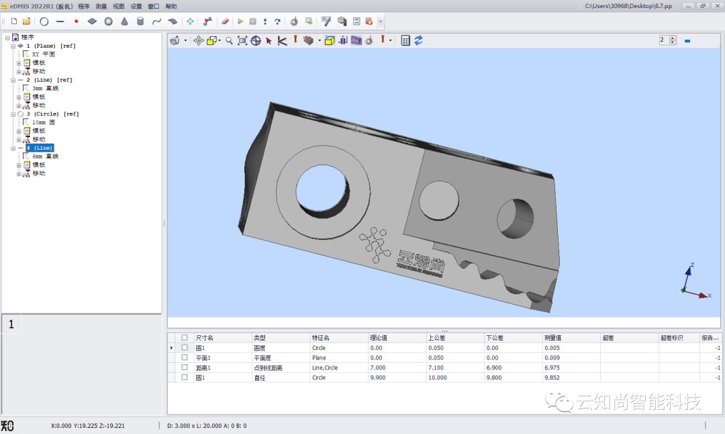Select the 10mm 圆 tree item
Viewport: 725px width, 434px height.
pyautogui.click(x=43, y=122)
